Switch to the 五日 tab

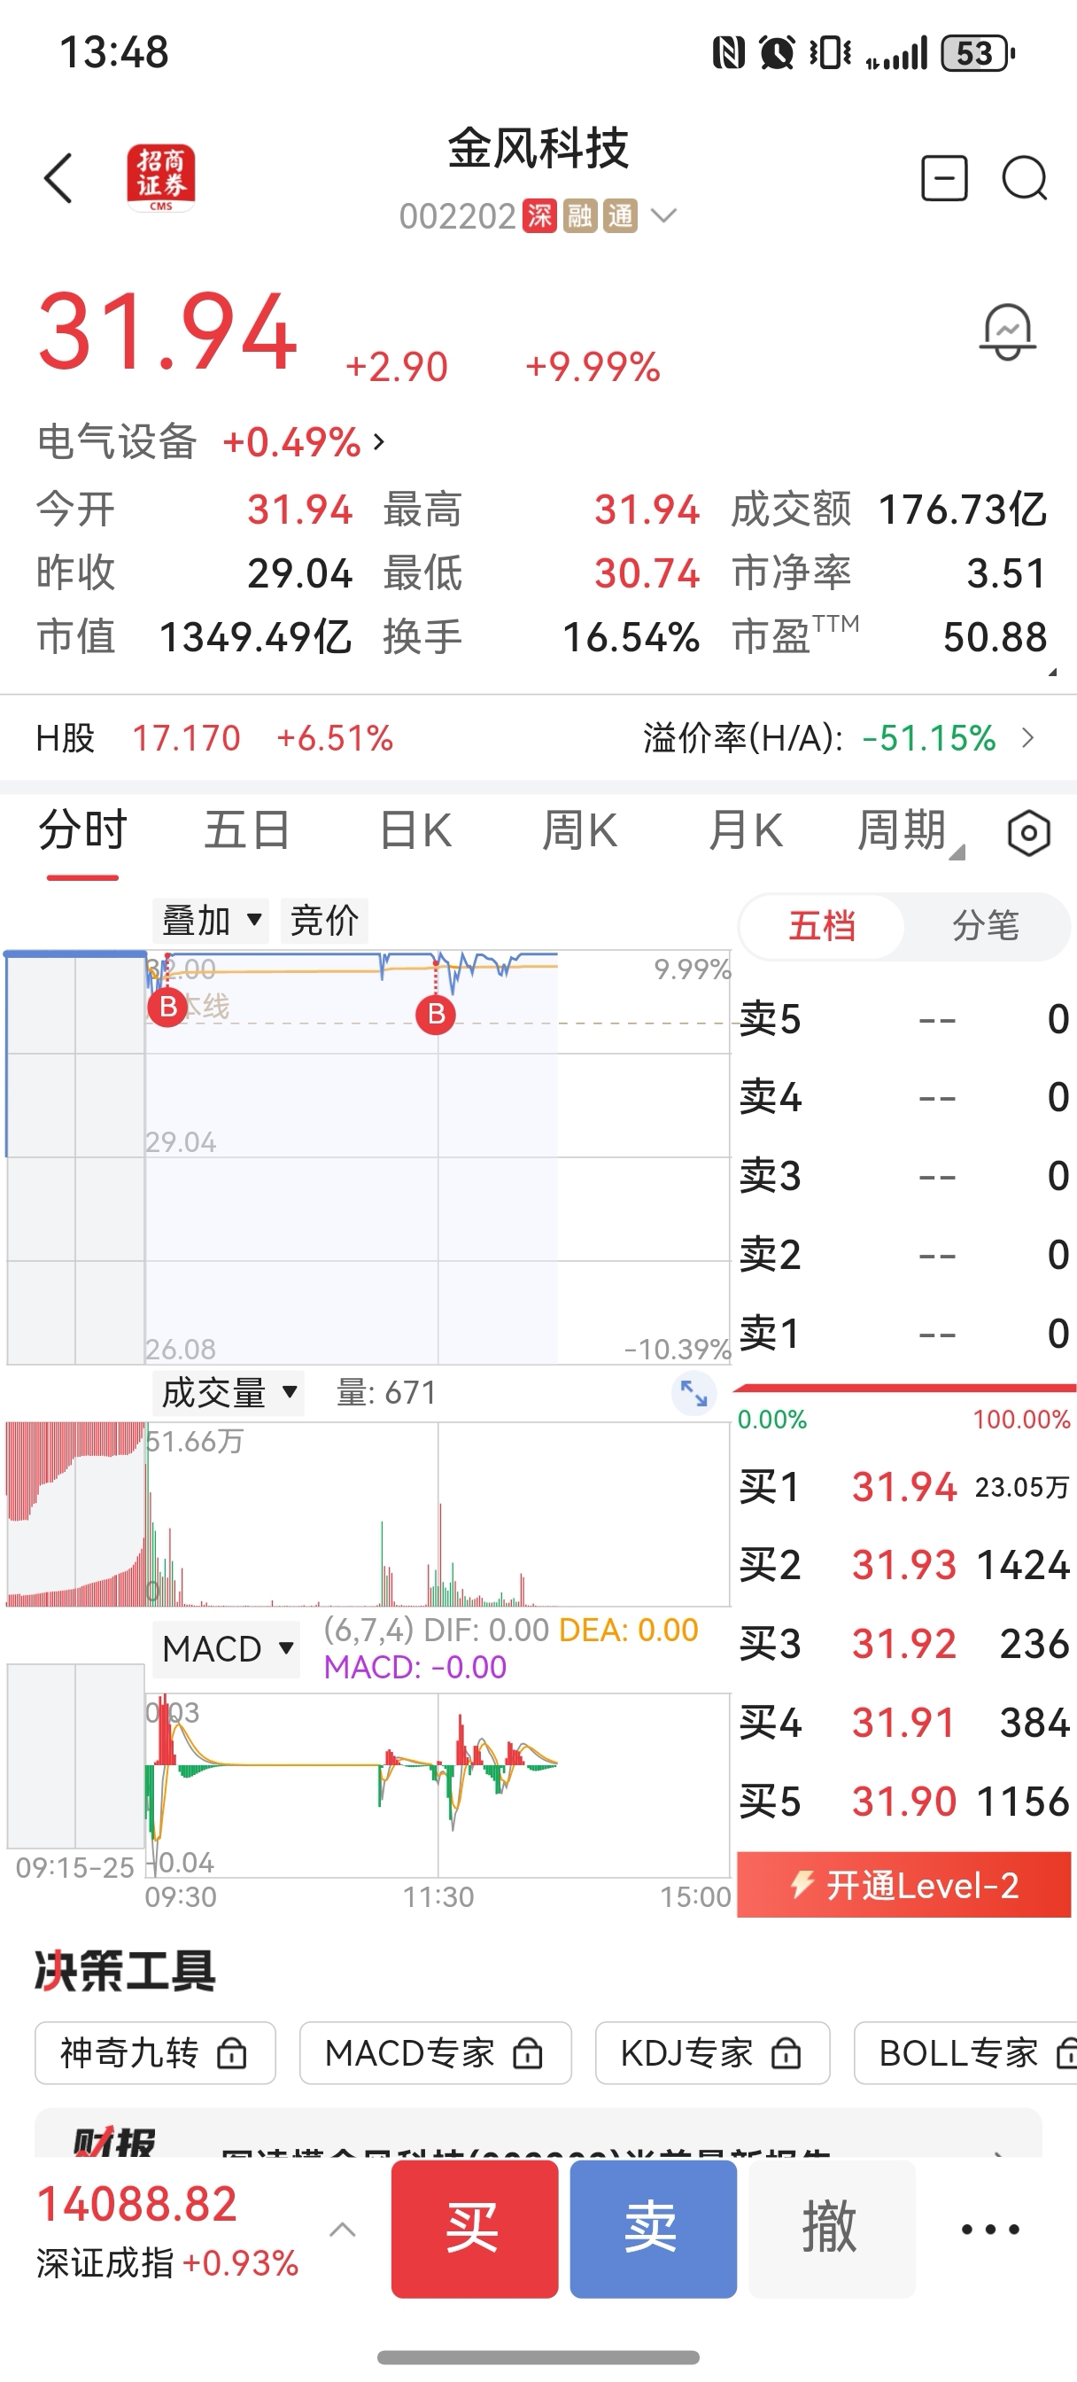point(247,830)
